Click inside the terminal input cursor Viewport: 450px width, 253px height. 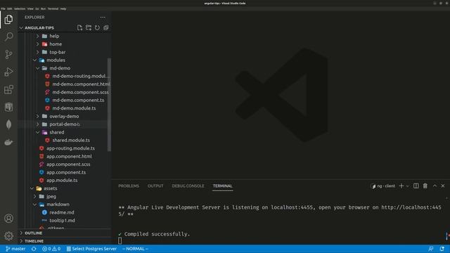click(x=120, y=240)
